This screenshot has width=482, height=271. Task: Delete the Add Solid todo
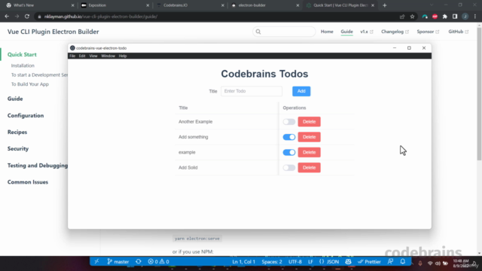309,168
